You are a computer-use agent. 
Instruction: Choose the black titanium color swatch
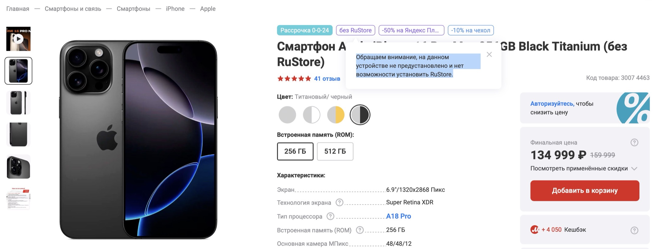pyautogui.click(x=360, y=115)
